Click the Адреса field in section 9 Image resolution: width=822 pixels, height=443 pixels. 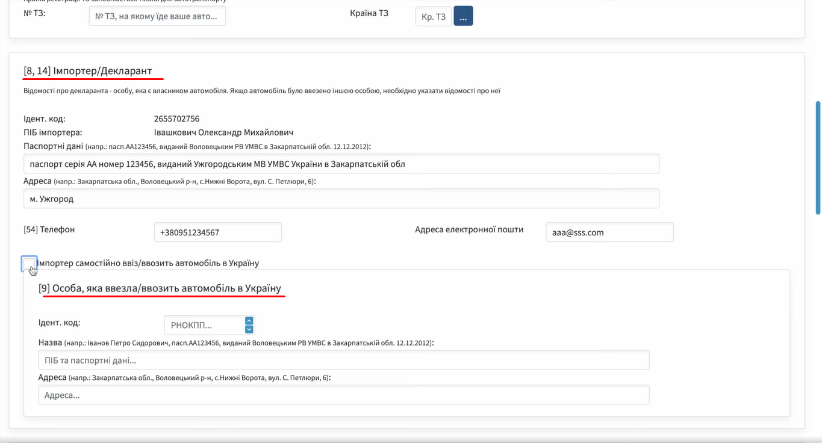pyautogui.click(x=344, y=395)
